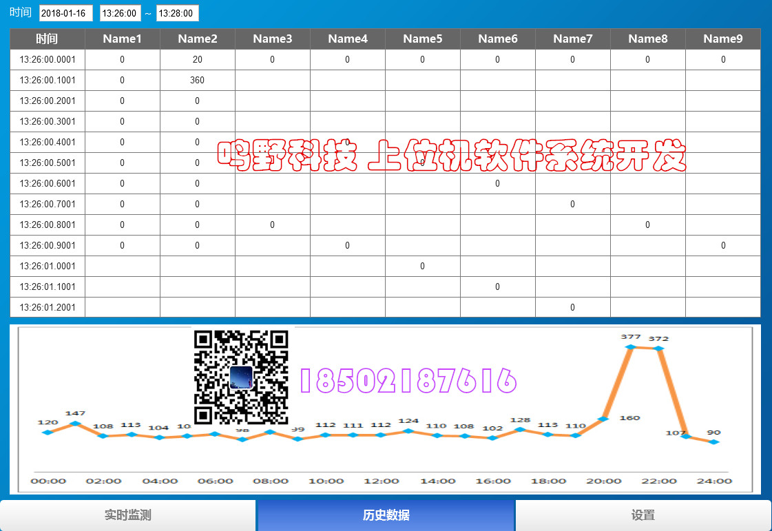The width and height of the screenshot is (772, 531).
Task: Click Name6 cell in row 13:26:01.1001
Action: tap(498, 287)
